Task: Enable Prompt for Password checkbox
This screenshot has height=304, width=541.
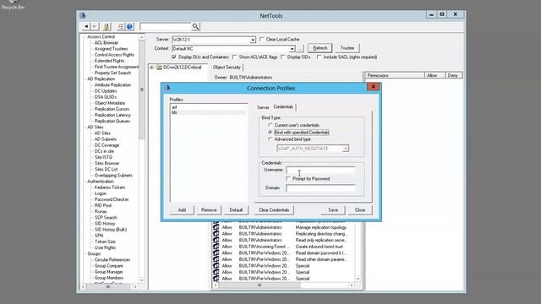Action: point(288,179)
